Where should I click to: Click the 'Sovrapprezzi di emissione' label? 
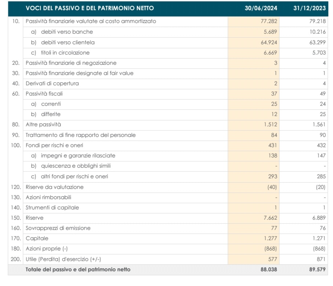[58, 228]
